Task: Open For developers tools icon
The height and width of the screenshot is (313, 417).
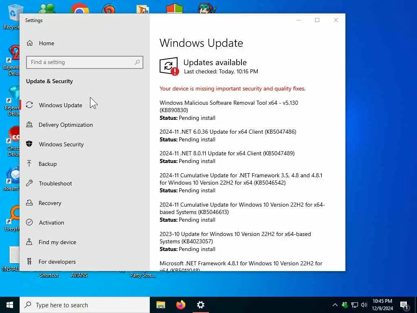Action: [x=29, y=261]
